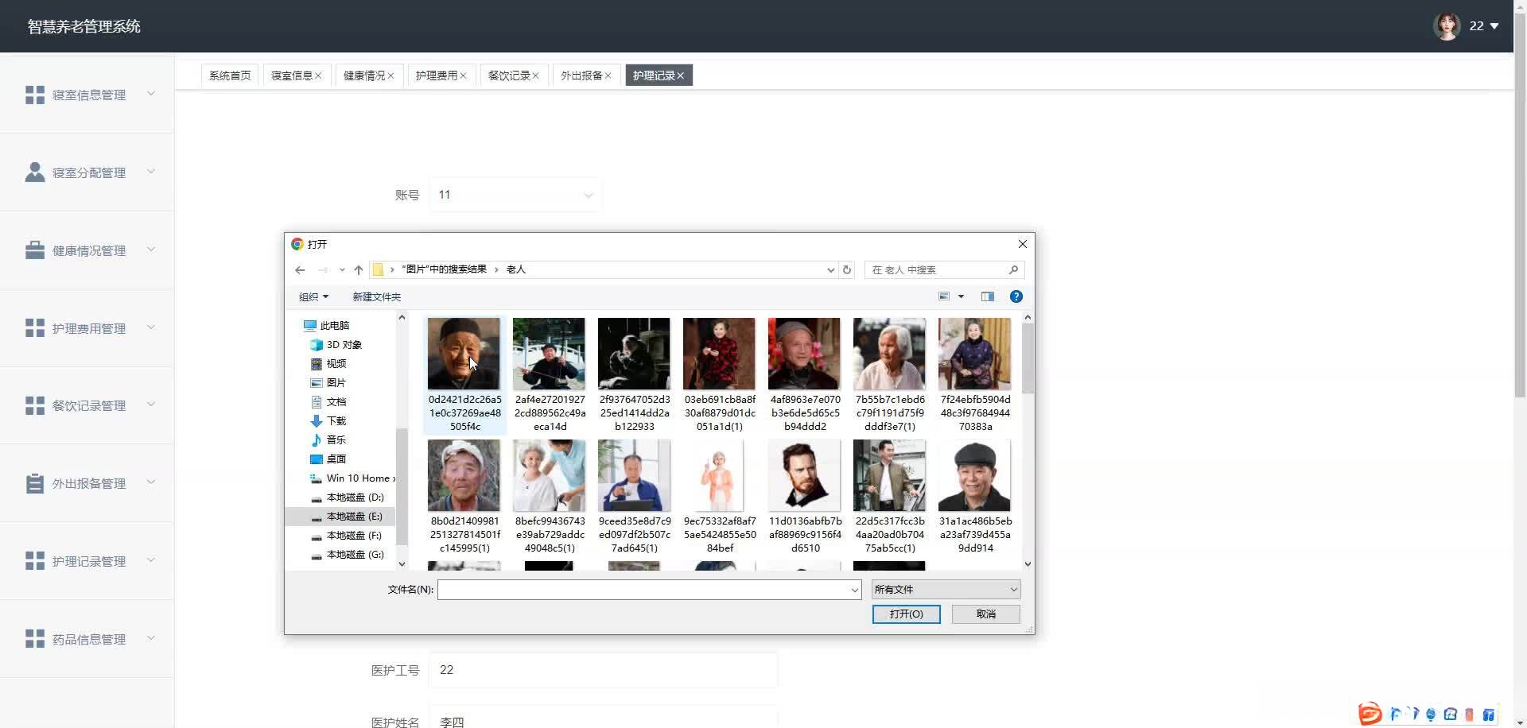Click the search magnifier icon in dialog
The width and height of the screenshot is (1527, 728).
point(1013,270)
